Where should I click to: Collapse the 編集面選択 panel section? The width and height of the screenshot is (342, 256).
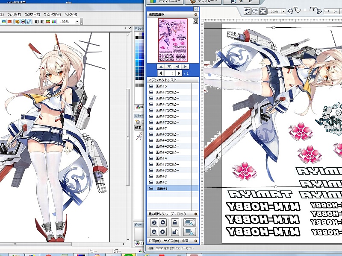196,15
